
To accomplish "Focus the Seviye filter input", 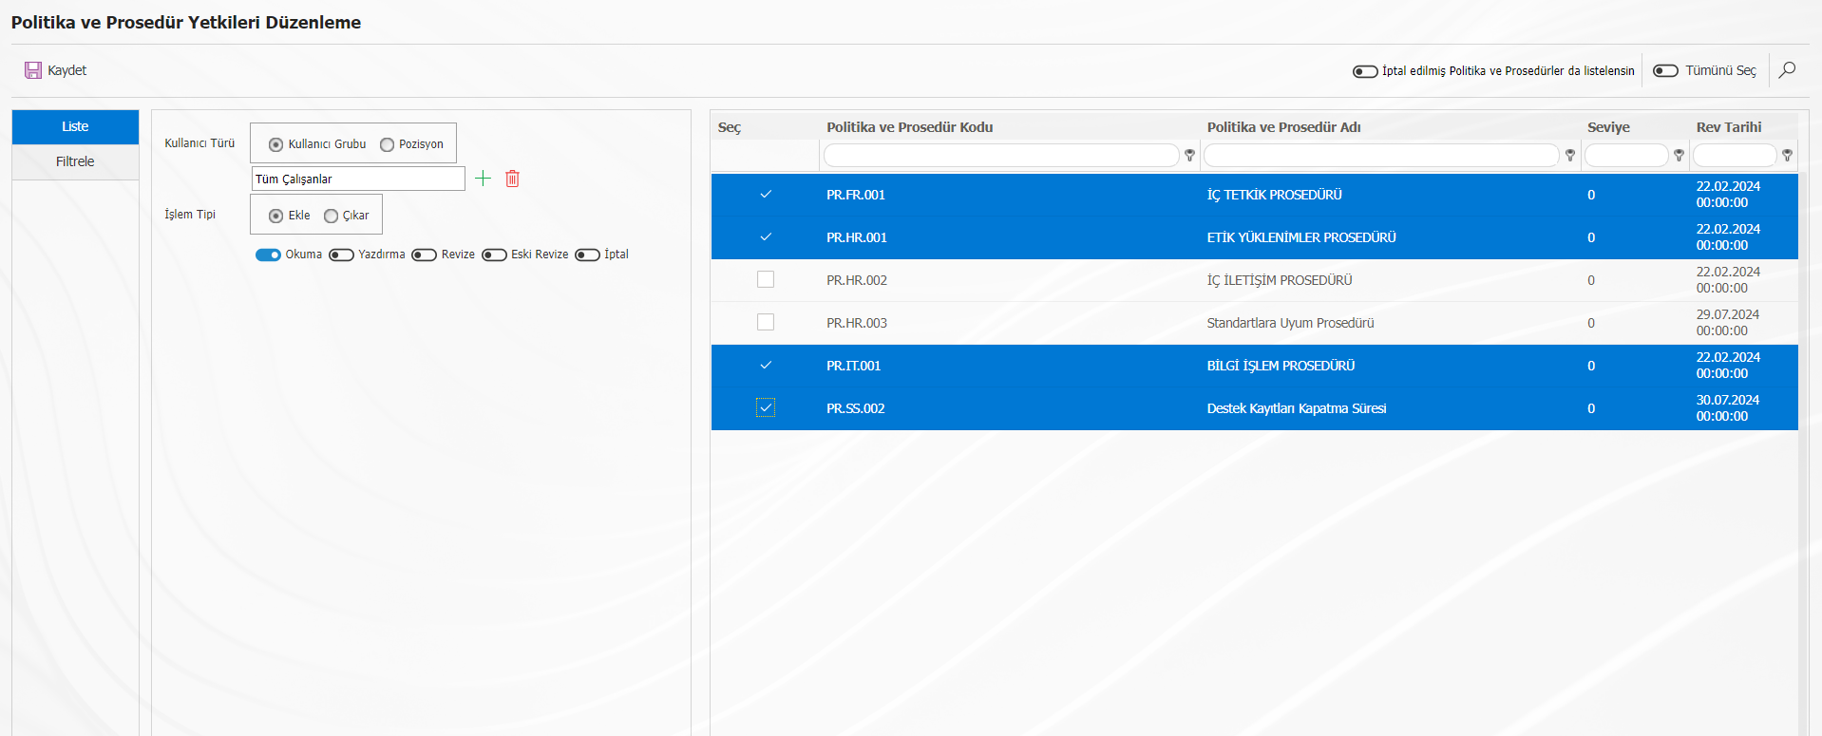I will [x=1626, y=155].
